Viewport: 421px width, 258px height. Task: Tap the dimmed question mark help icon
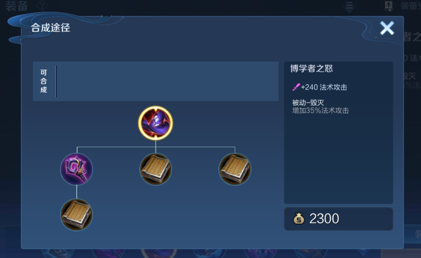point(43,5)
